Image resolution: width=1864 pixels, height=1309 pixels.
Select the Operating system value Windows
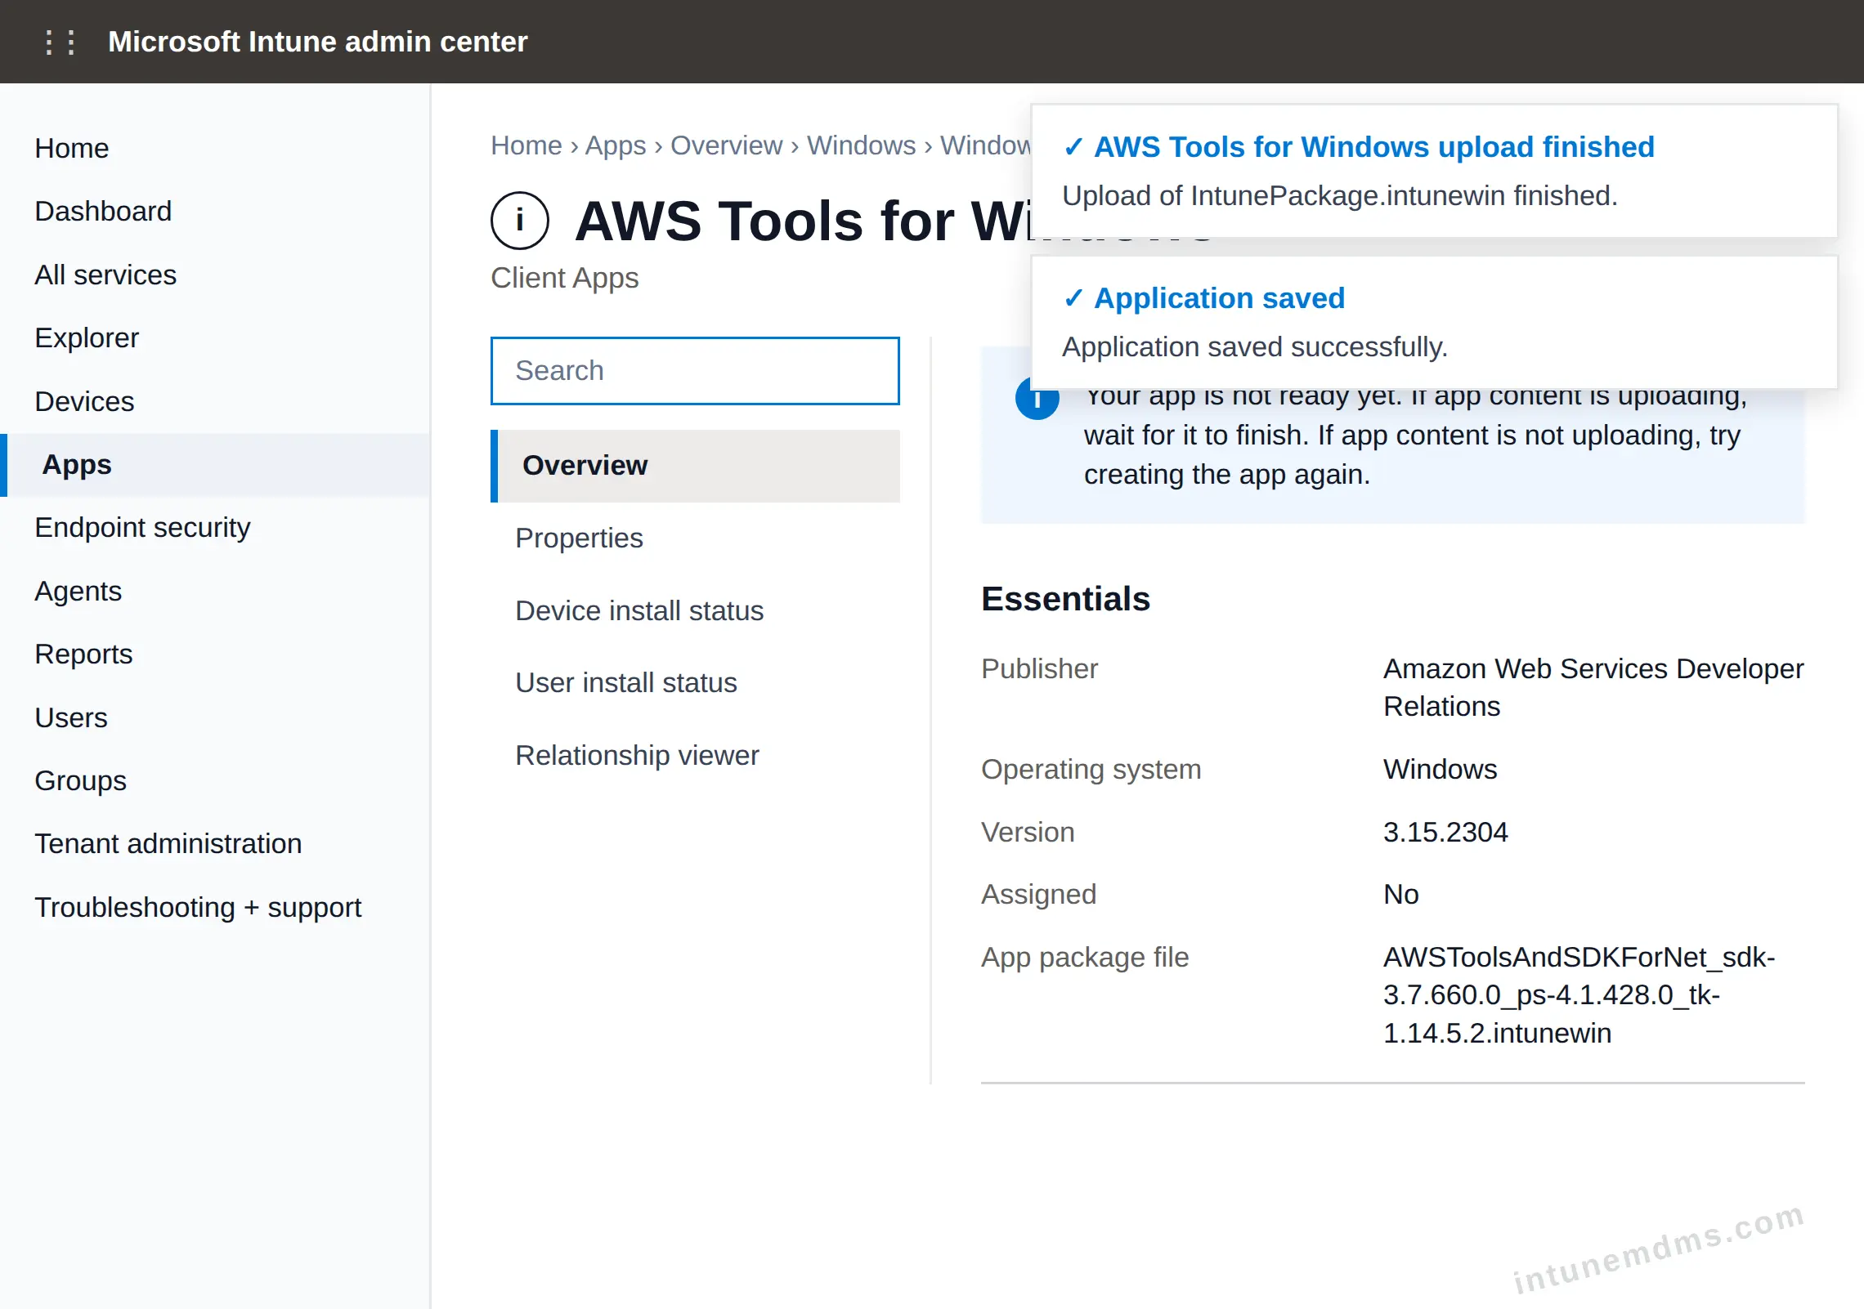point(1440,769)
